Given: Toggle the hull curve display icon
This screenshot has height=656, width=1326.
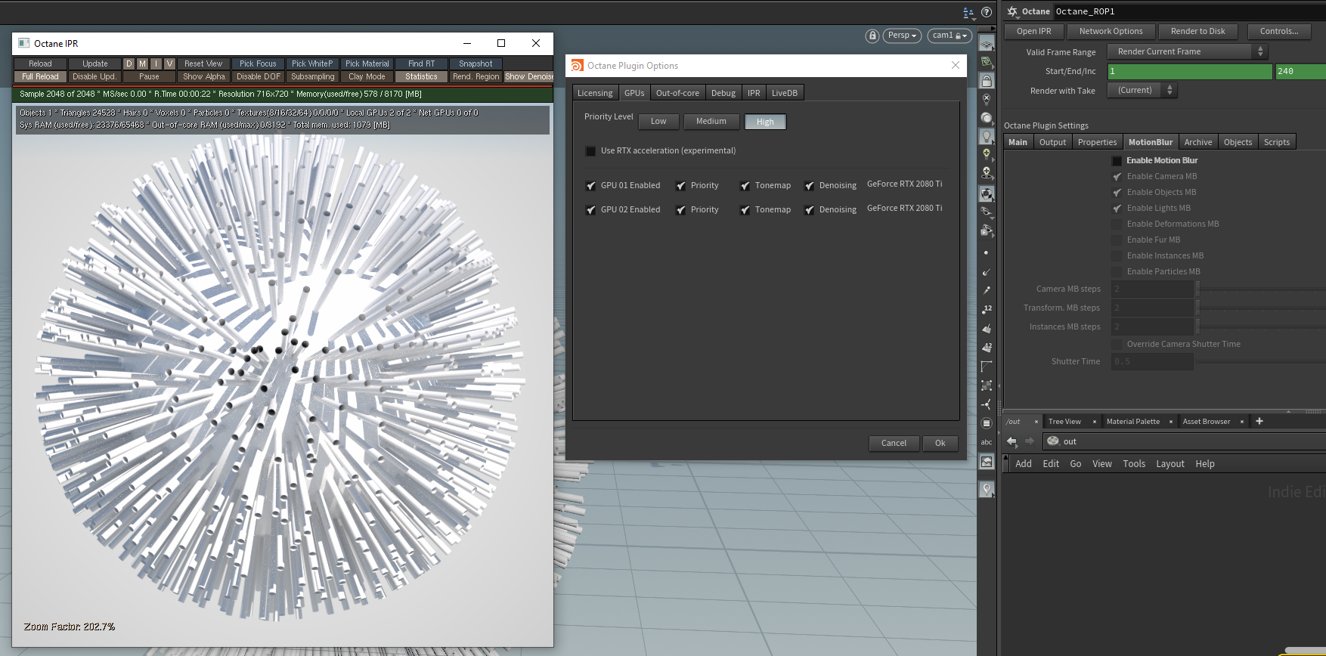Looking at the screenshot, I should point(987,367).
